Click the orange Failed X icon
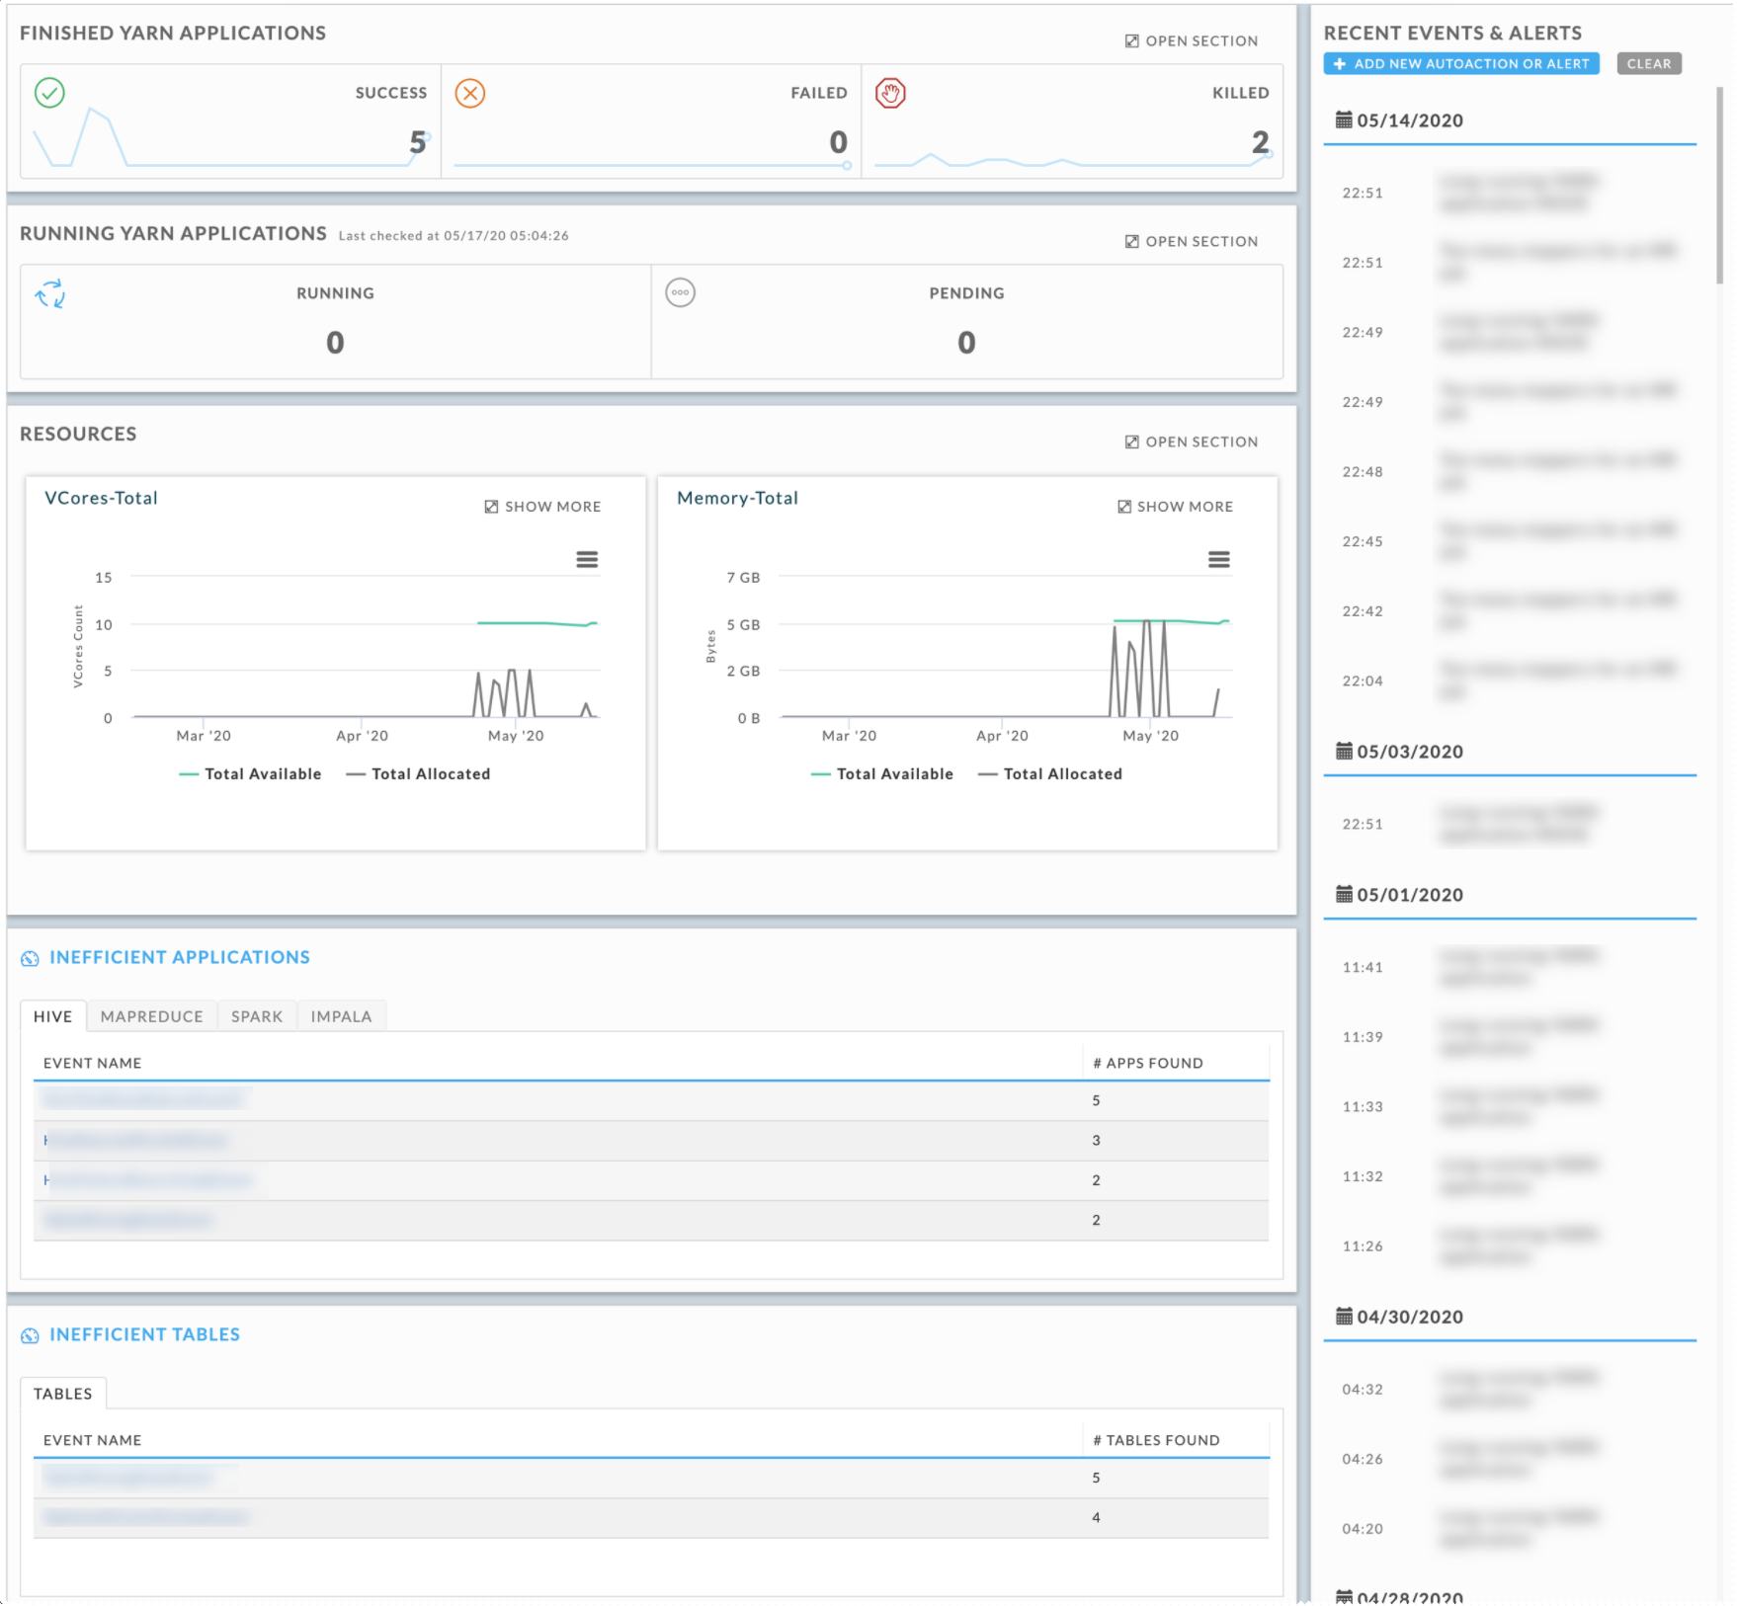 click(470, 93)
